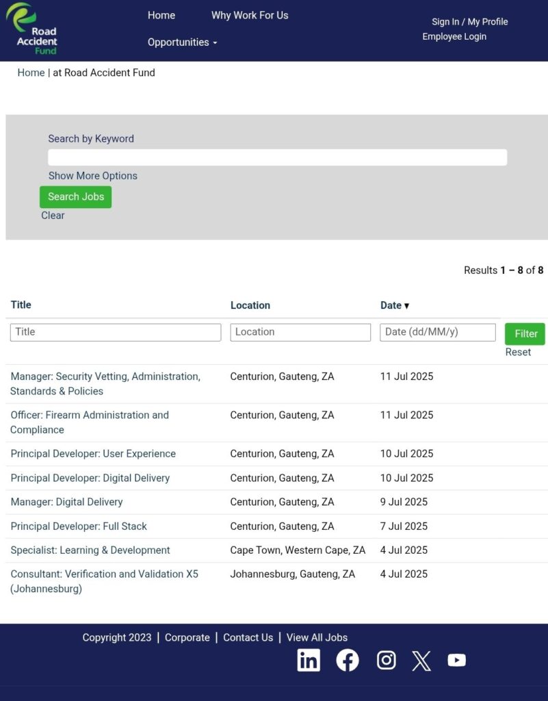Select the 7 Jul 2025 date cell
Viewport: 548px width, 701px height.
(404, 526)
